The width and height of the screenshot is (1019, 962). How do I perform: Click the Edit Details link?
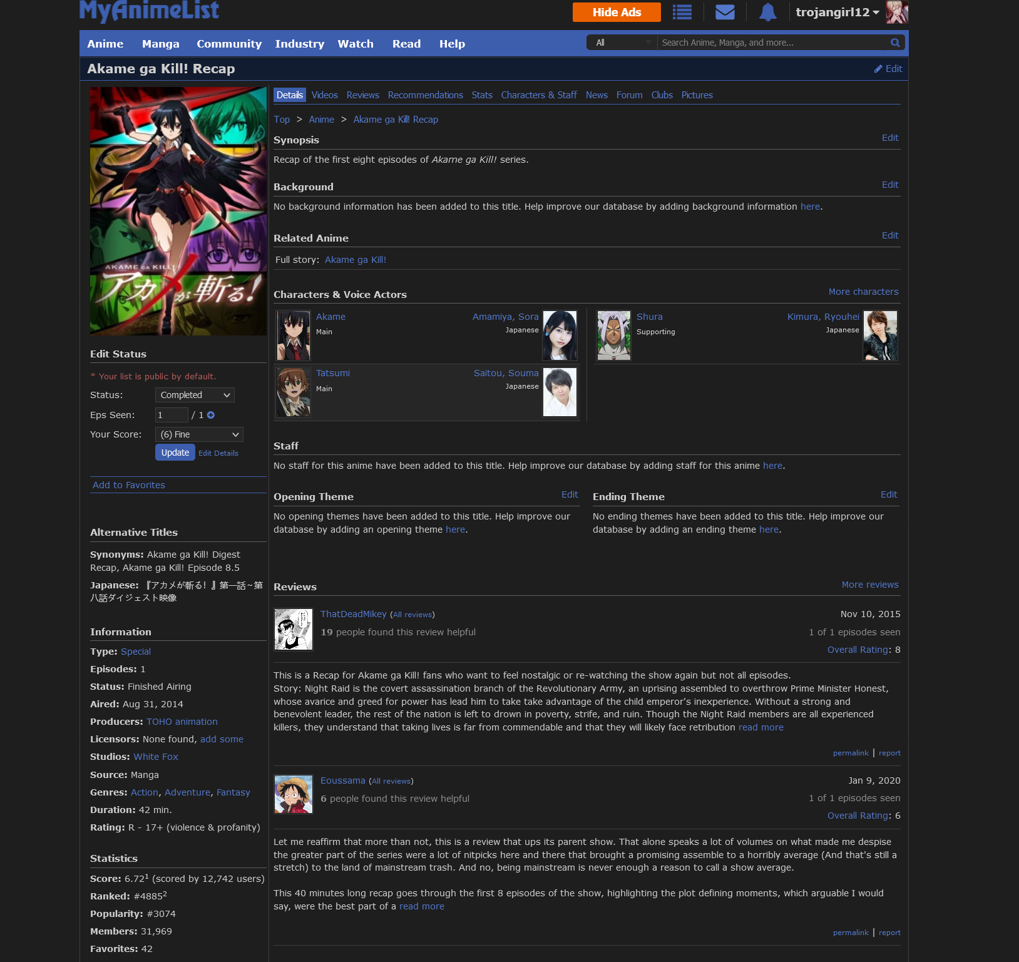coord(218,453)
